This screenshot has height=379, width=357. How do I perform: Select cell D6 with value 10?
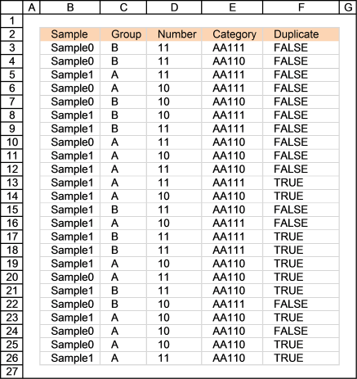pos(174,88)
